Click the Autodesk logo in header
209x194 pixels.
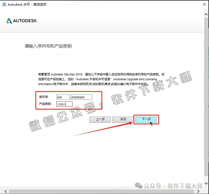[22, 21]
